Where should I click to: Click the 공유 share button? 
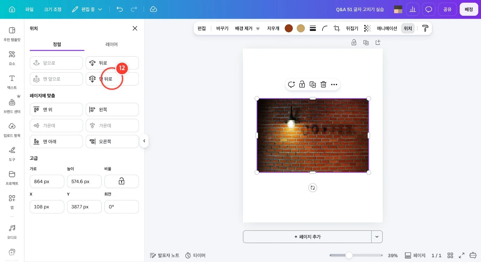(448, 9)
